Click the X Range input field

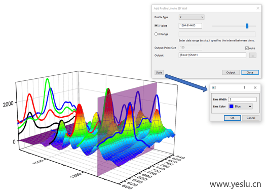[217, 34]
